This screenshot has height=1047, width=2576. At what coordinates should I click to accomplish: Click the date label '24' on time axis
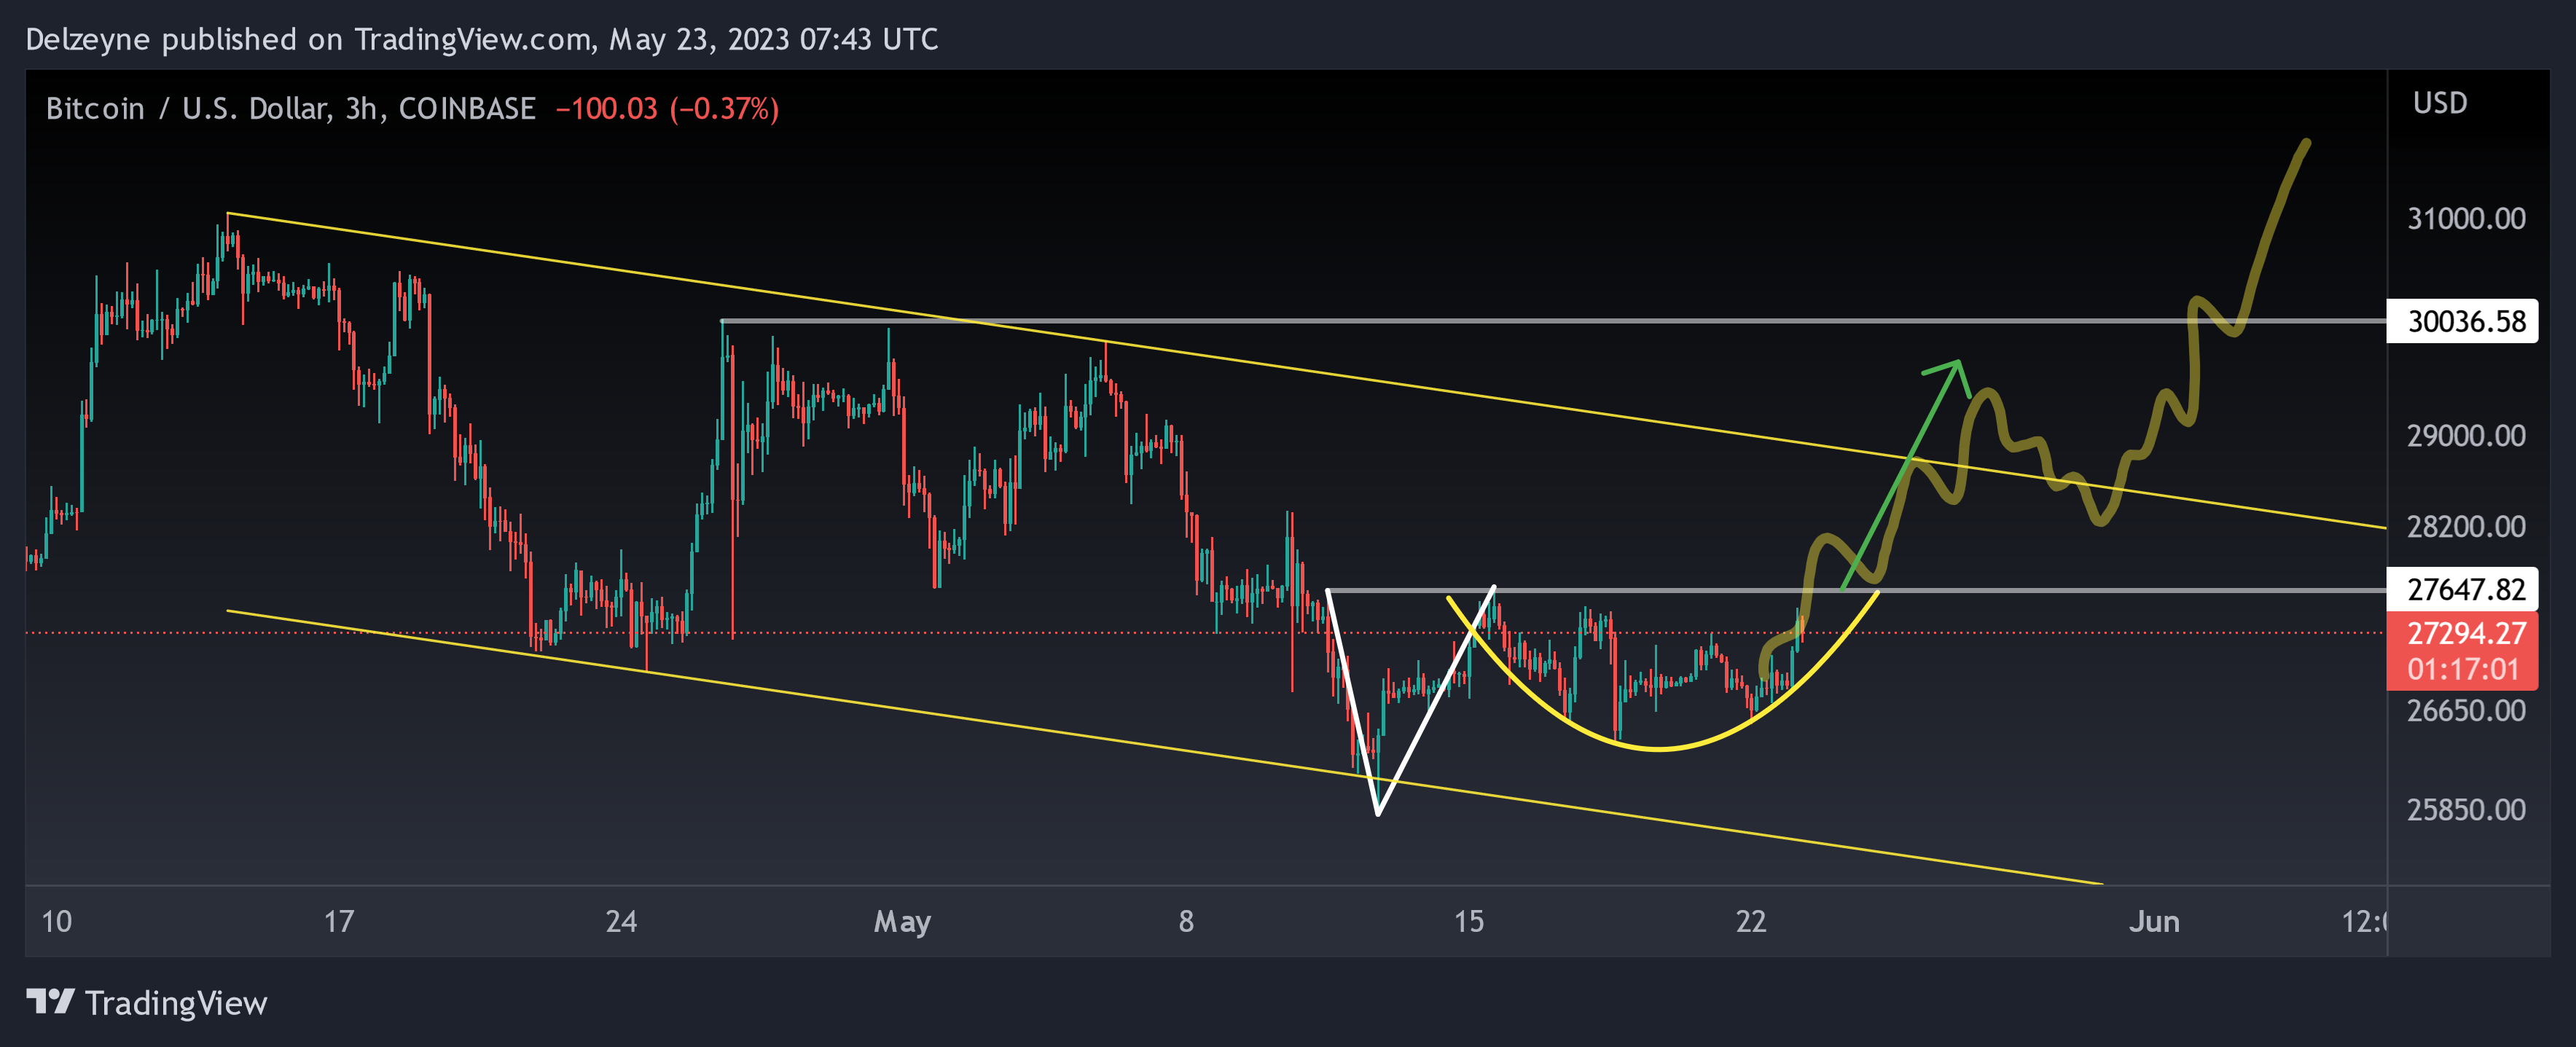621,921
